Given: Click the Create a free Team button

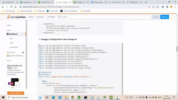Looking at the screenshot, I should pyautogui.click(x=16, y=93).
